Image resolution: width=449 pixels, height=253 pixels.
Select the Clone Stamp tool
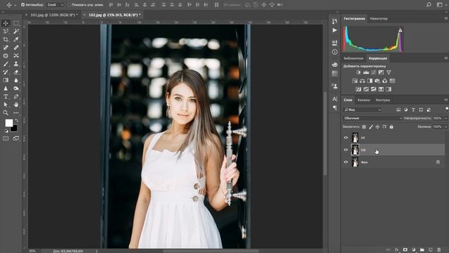point(16,64)
